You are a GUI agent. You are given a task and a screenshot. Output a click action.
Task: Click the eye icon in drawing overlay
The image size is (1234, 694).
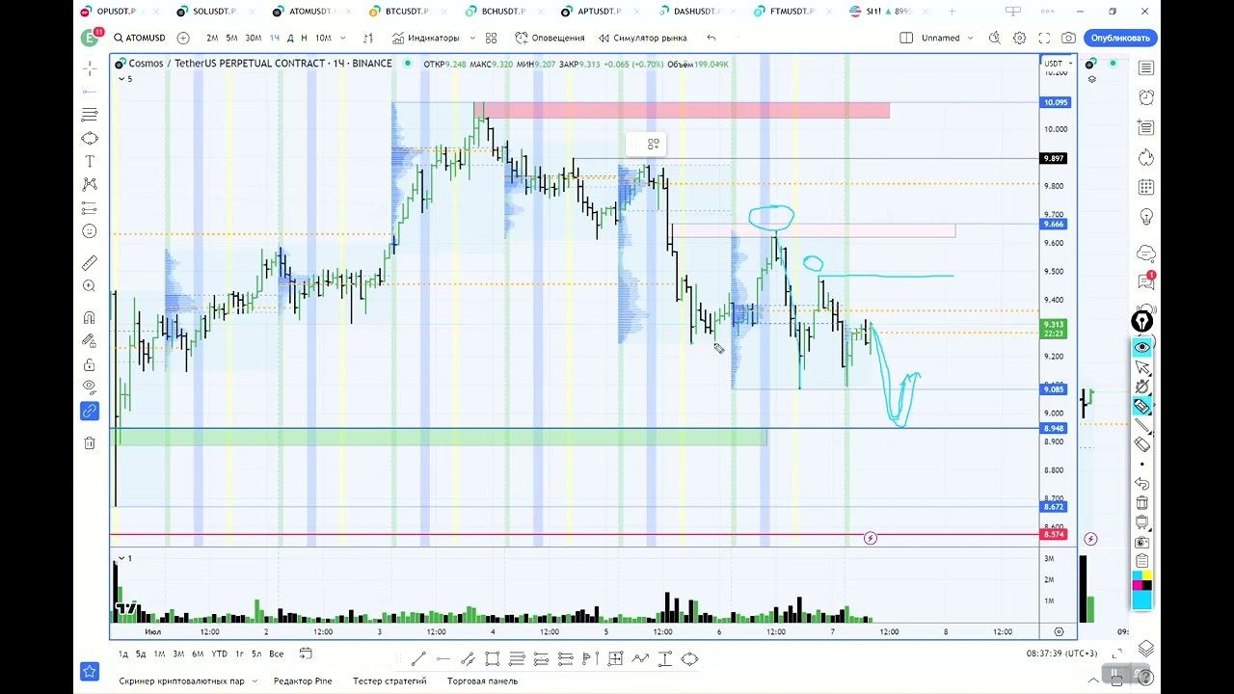click(1142, 347)
